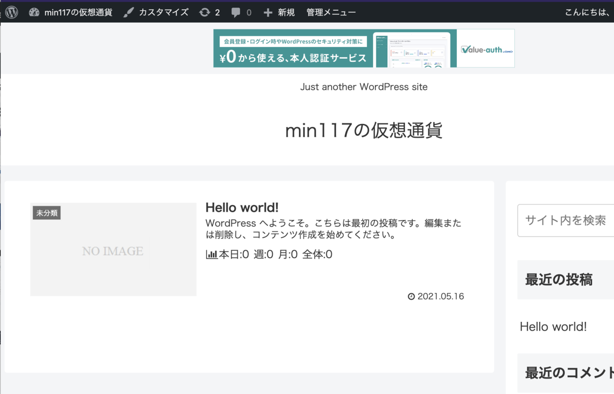Select the 未分類 category label
Screen dimensions: 614x394
(x=47, y=213)
